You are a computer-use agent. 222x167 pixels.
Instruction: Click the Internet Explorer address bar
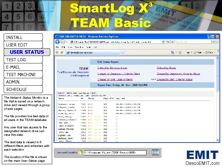click(x=116, y=42)
